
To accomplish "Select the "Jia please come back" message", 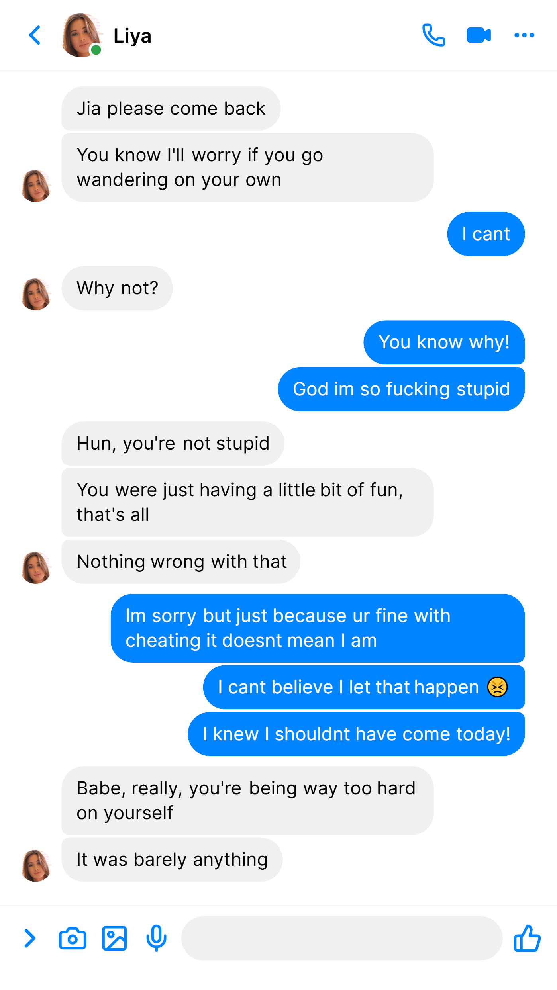I will (x=171, y=108).
